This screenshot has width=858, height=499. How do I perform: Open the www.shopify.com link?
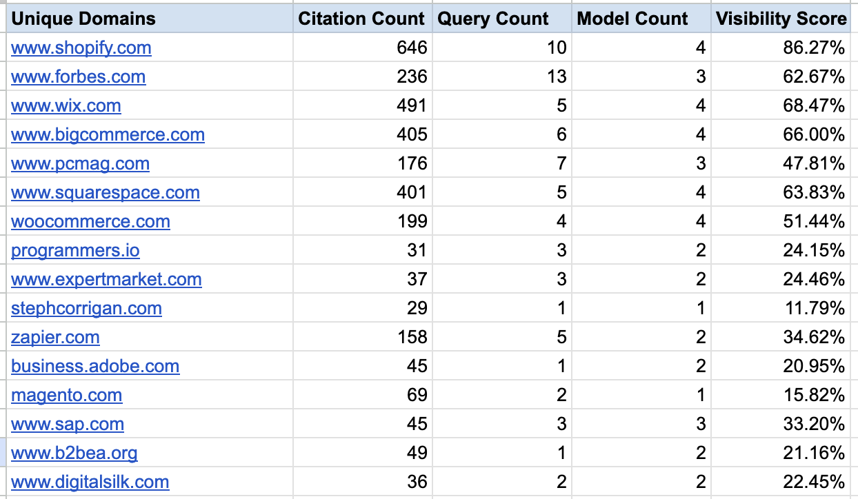[81, 48]
